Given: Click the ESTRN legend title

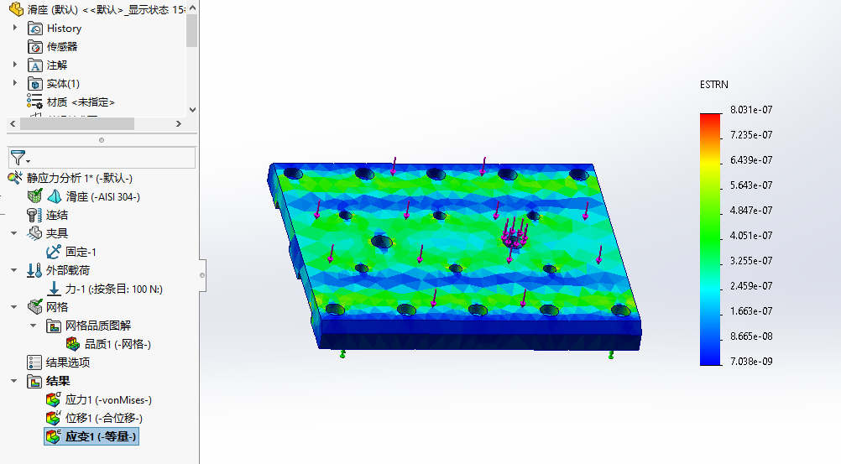Looking at the screenshot, I should (x=714, y=85).
